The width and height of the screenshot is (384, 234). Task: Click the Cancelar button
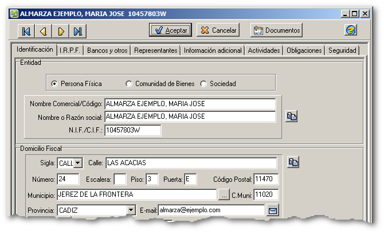coord(218,30)
